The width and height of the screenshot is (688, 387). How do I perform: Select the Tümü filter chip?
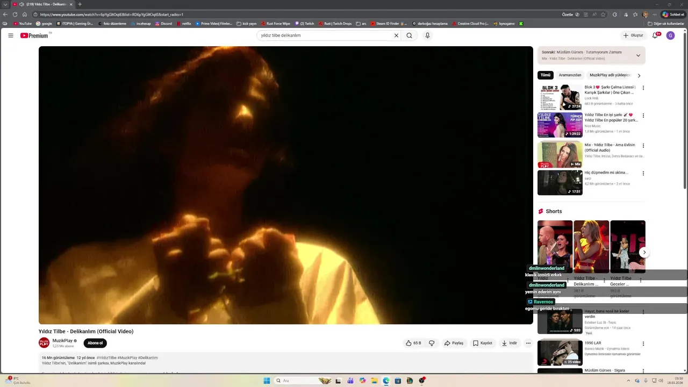point(546,75)
